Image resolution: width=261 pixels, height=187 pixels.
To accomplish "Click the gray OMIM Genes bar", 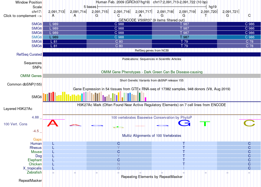I will (152, 76).
